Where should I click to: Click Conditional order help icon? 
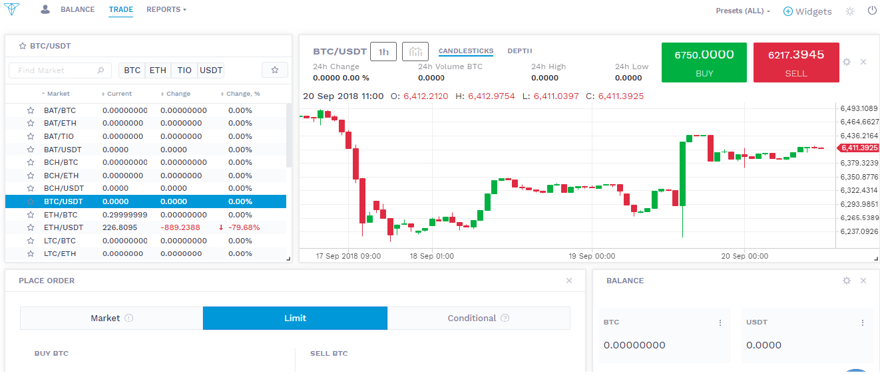tap(505, 318)
